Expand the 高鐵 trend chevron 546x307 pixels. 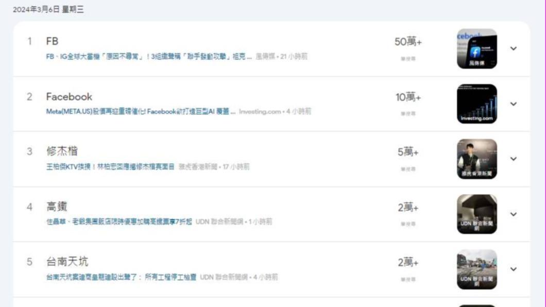(513, 214)
